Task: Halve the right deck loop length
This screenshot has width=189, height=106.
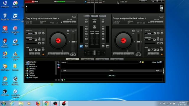Action: pos(149,50)
